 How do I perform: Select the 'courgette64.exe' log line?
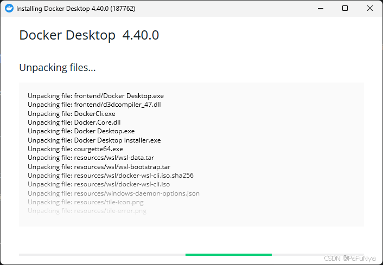click(75, 149)
